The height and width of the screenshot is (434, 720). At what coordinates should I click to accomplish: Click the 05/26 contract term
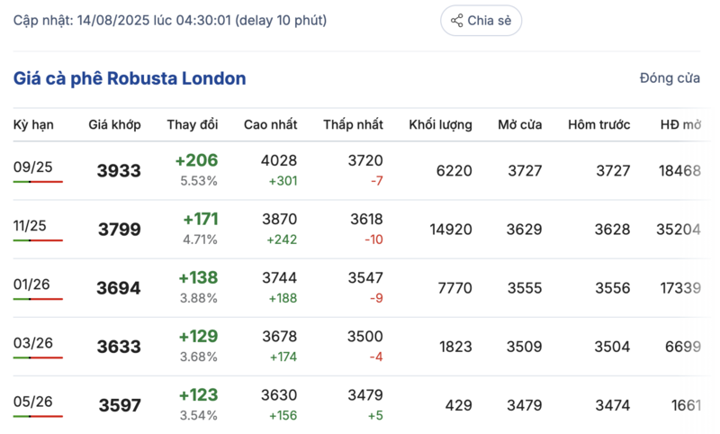pos(31,401)
